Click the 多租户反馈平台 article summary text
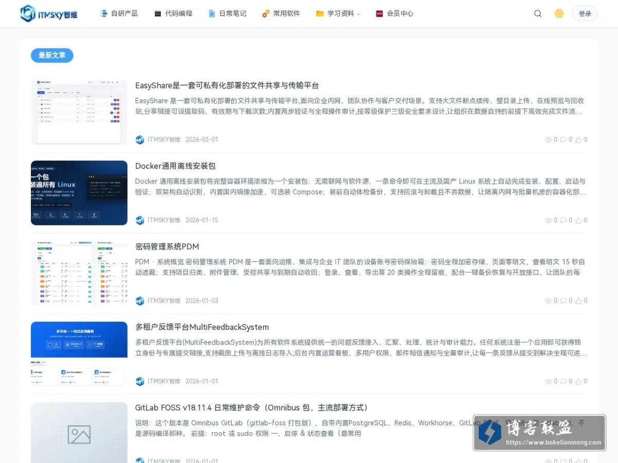Screen dimensions: 618x463 360,348
